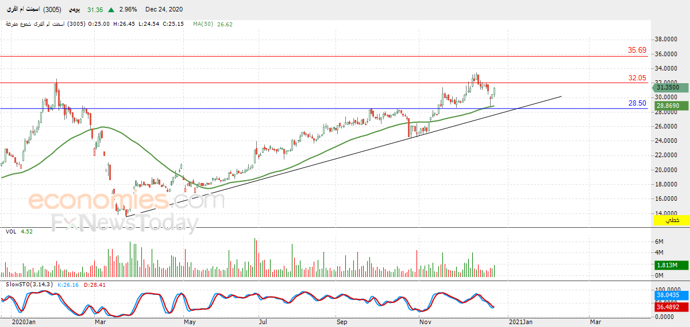Click the green 28.8690 moving average tag
The width and height of the screenshot is (690, 327).
coord(668,106)
